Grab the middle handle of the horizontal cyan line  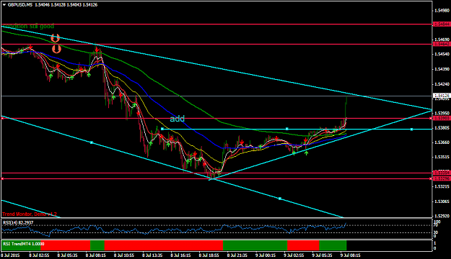pos(286,129)
